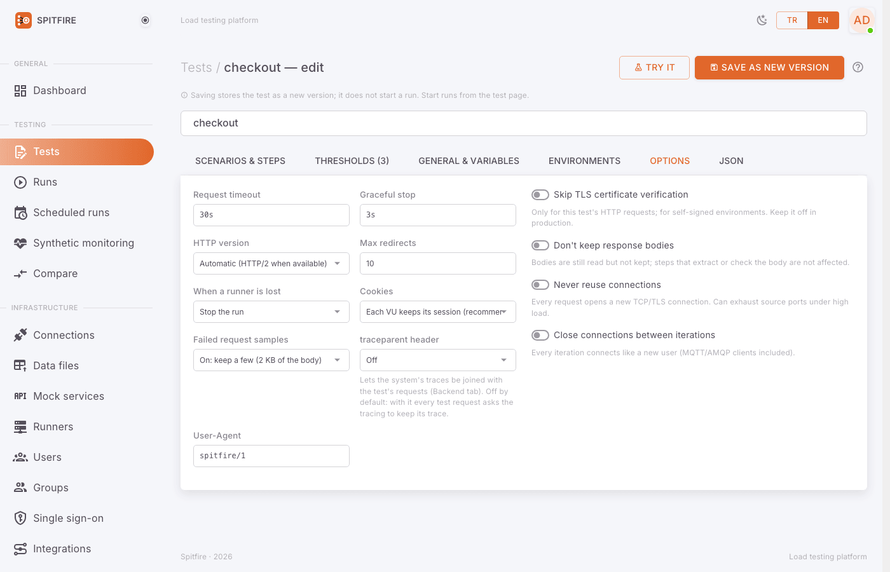Click the Try It button

(x=654, y=67)
